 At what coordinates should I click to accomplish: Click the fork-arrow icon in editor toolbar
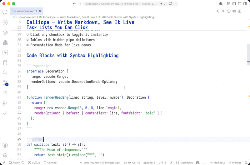point(217,11)
